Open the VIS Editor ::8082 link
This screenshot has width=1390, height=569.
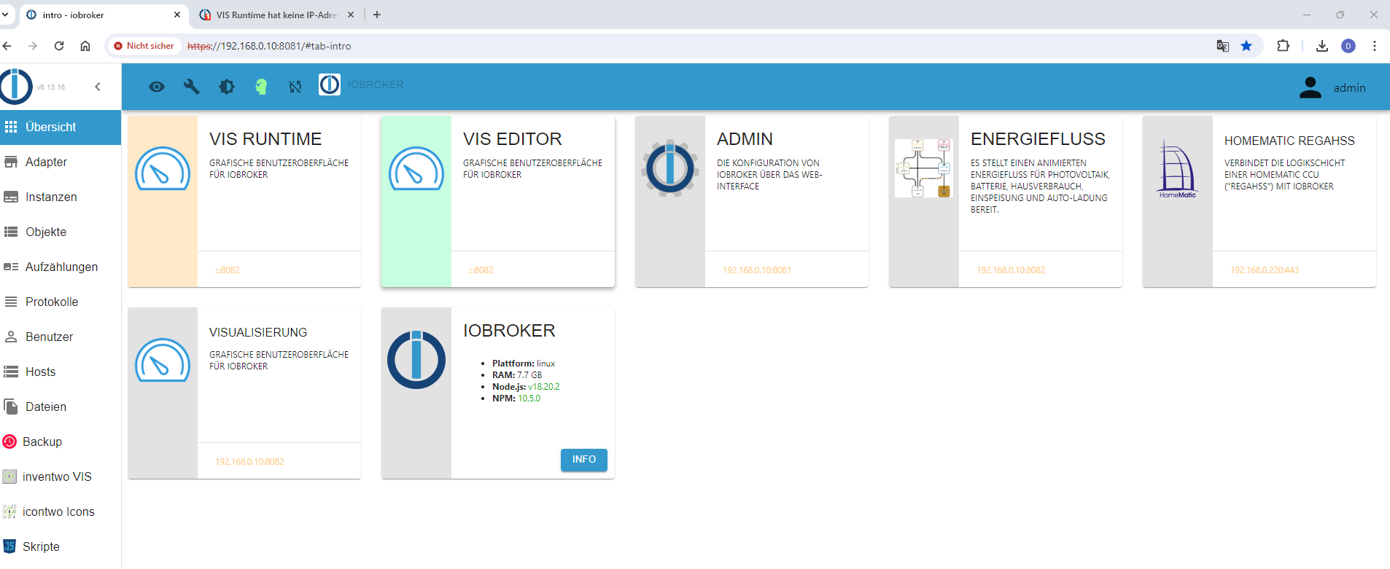pos(481,270)
